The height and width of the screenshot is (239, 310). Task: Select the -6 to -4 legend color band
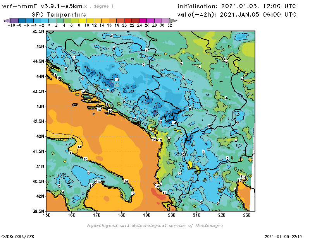pos(30,20)
